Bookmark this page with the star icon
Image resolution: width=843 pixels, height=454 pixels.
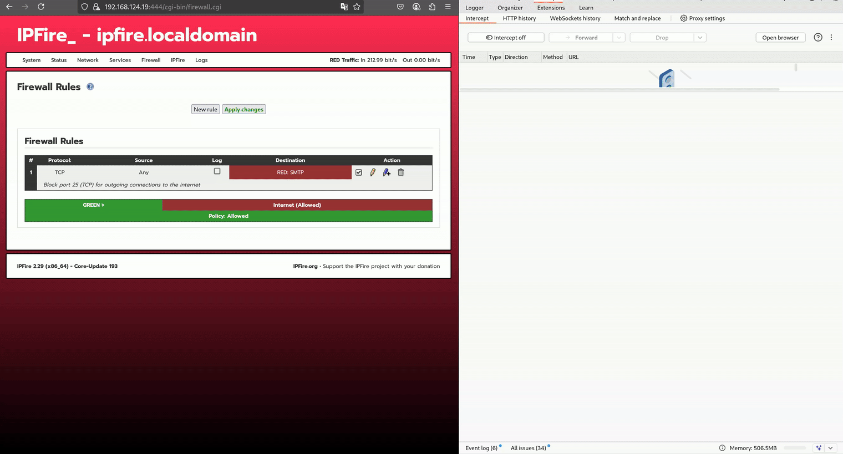coord(357,7)
